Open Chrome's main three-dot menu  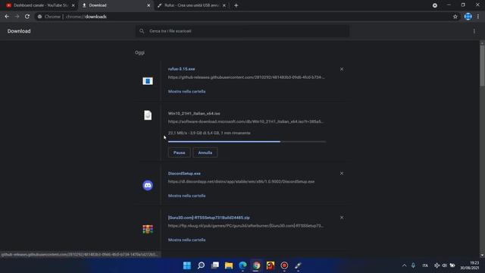click(x=478, y=17)
